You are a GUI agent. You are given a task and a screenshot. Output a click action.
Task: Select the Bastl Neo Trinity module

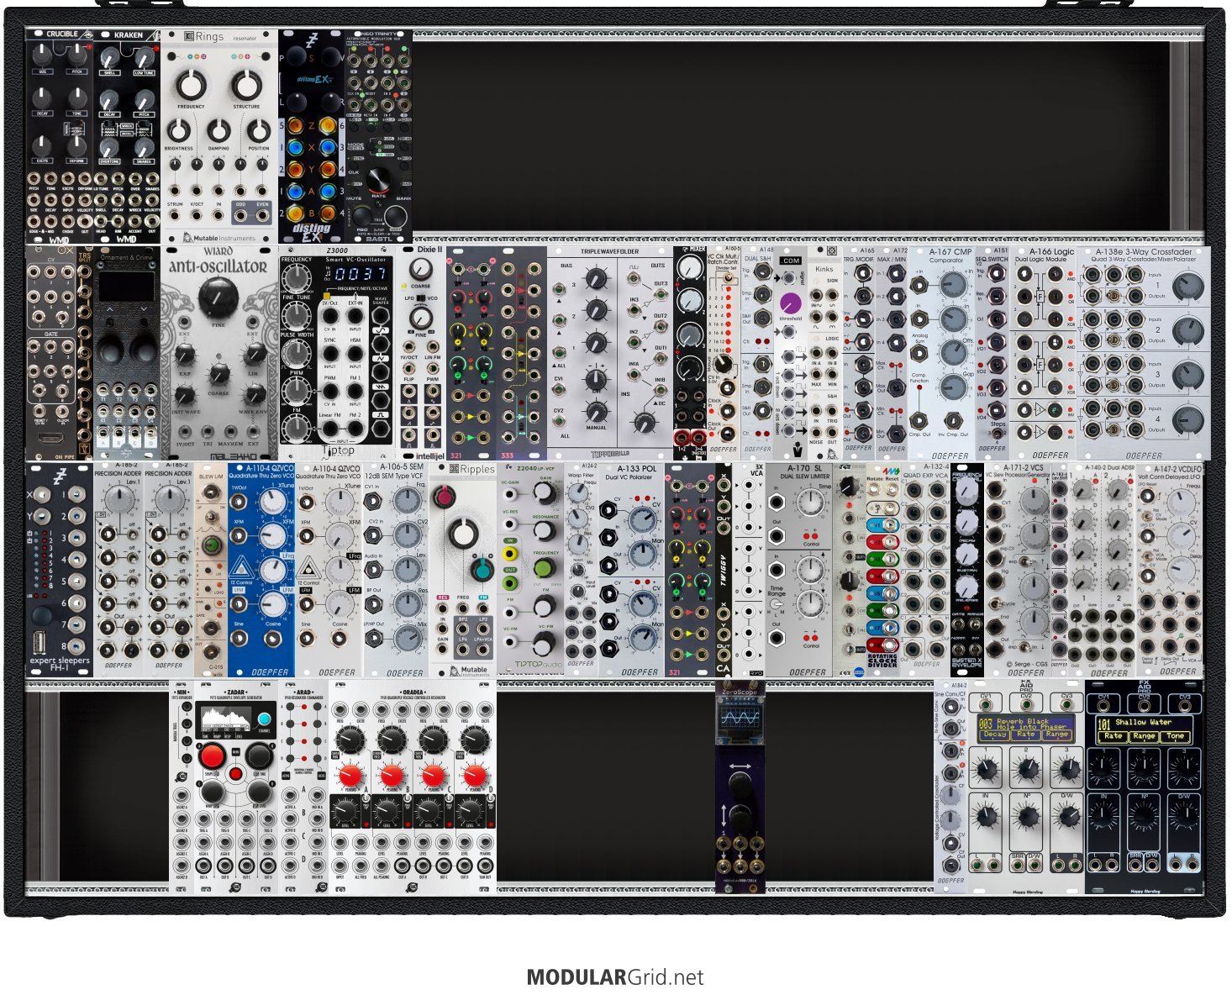pos(378,136)
